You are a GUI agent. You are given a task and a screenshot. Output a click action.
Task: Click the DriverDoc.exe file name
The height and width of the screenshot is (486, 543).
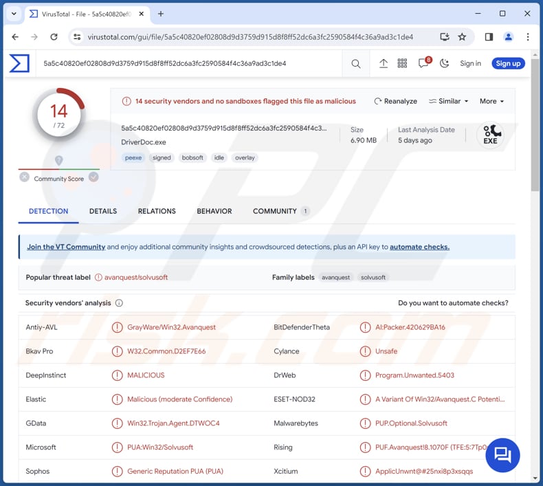[144, 142]
